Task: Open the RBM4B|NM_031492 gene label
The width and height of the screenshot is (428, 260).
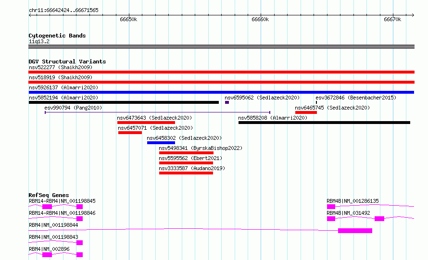Action: (348, 213)
